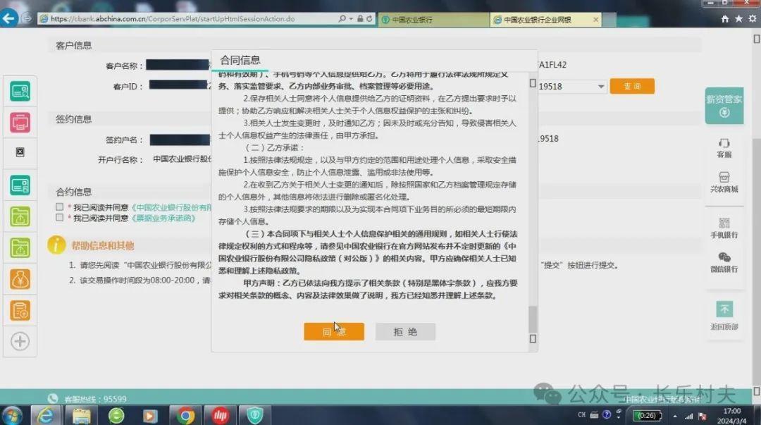Click the upper green folder upload sidebar icon

[x=20, y=216]
